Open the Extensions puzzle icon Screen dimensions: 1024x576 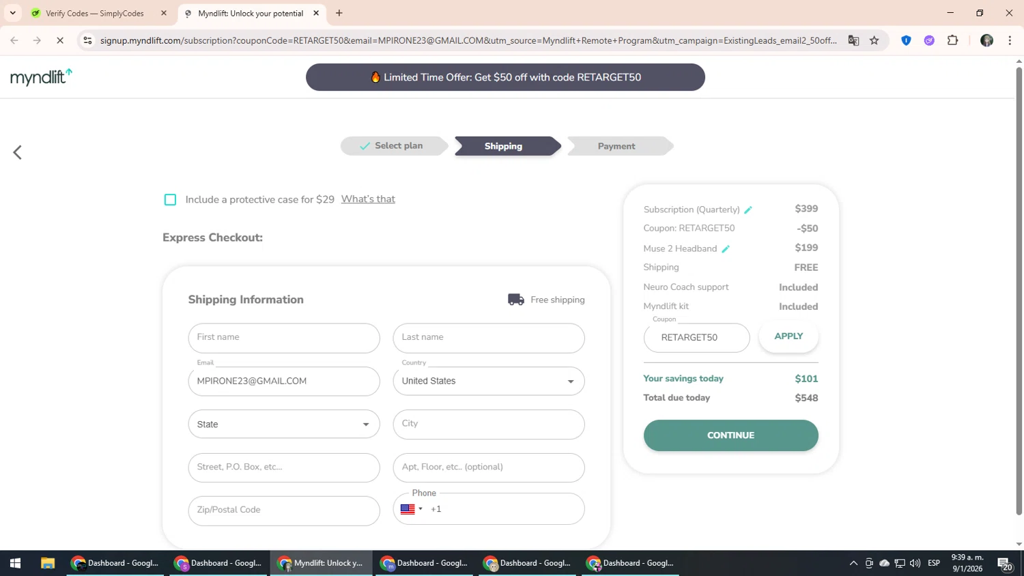(953, 40)
